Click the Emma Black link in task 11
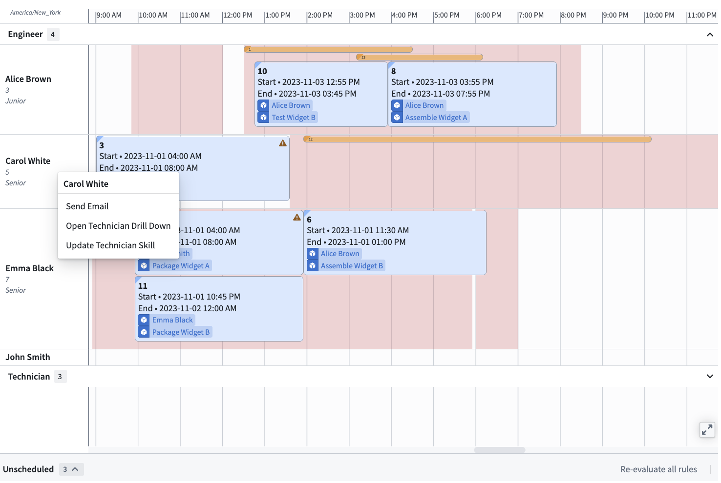Screen dimensions: 721x483 coord(172,320)
